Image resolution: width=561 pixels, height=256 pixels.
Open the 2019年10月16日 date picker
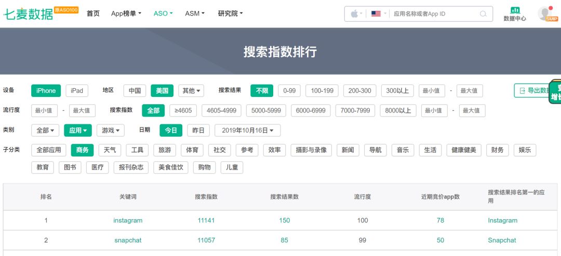coord(248,130)
